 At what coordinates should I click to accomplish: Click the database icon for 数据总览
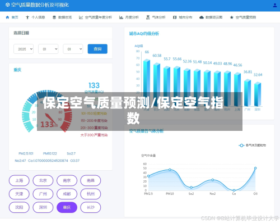coord(54,17)
